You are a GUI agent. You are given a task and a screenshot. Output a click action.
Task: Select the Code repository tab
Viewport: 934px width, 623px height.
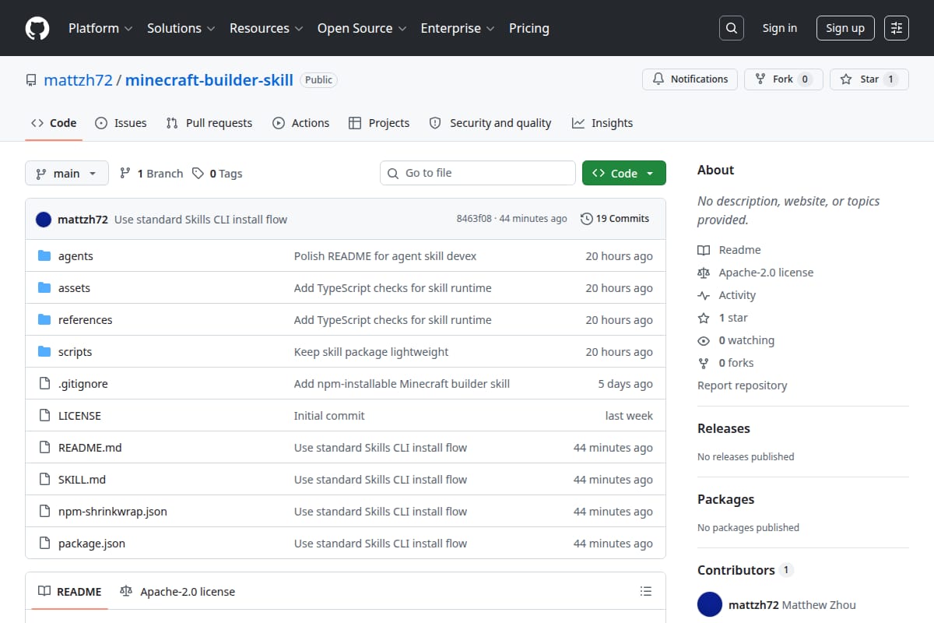54,123
